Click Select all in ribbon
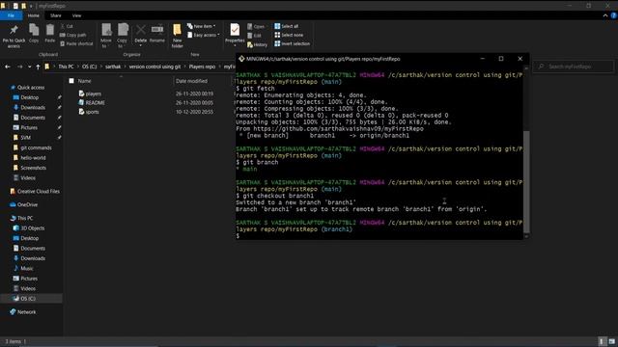618x347 pixels. [287, 26]
